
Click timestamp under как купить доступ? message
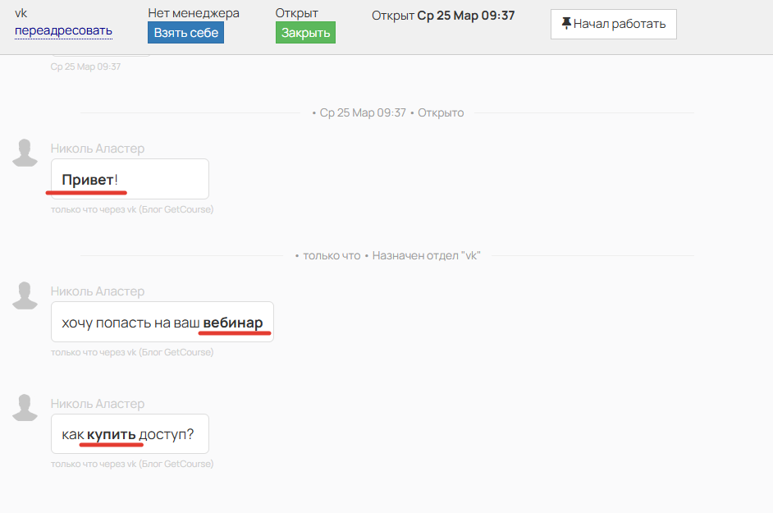pyautogui.click(x=131, y=464)
